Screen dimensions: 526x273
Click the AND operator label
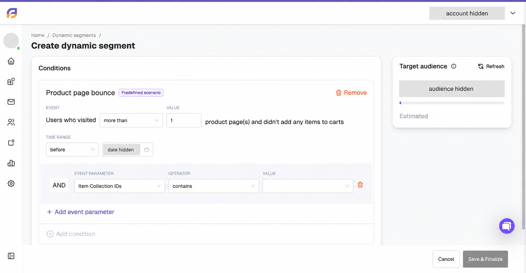59,185
